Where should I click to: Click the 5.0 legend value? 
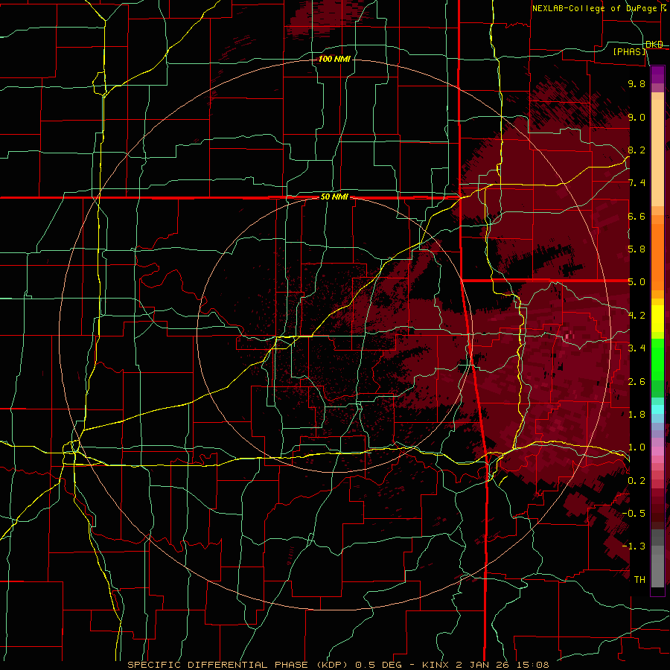(636, 282)
